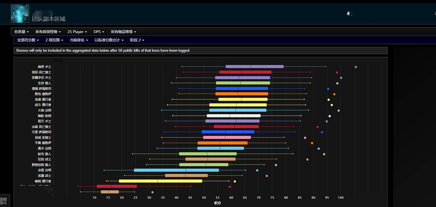Click the 团队副本区域 page heading
436x207 pixels.
pyautogui.click(x=49, y=19)
